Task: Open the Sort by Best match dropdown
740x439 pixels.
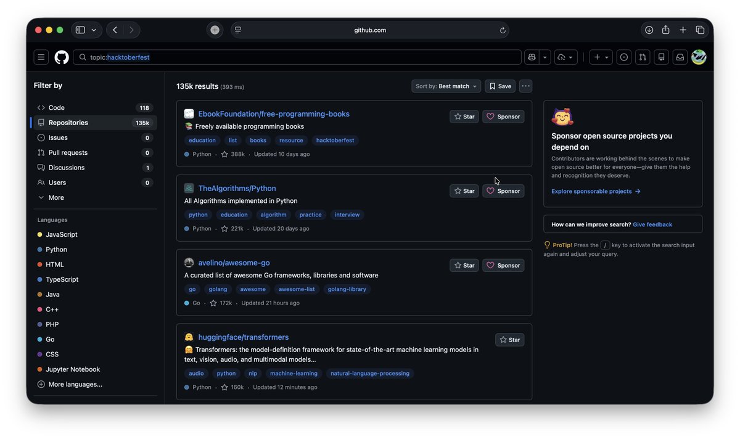Action: (x=446, y=86)
